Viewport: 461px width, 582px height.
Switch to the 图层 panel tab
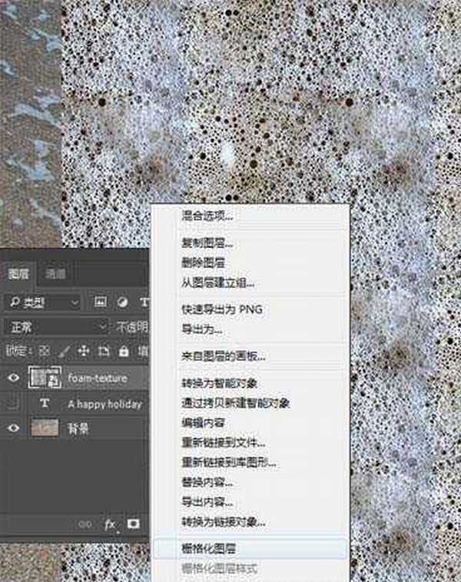point(18,274)
